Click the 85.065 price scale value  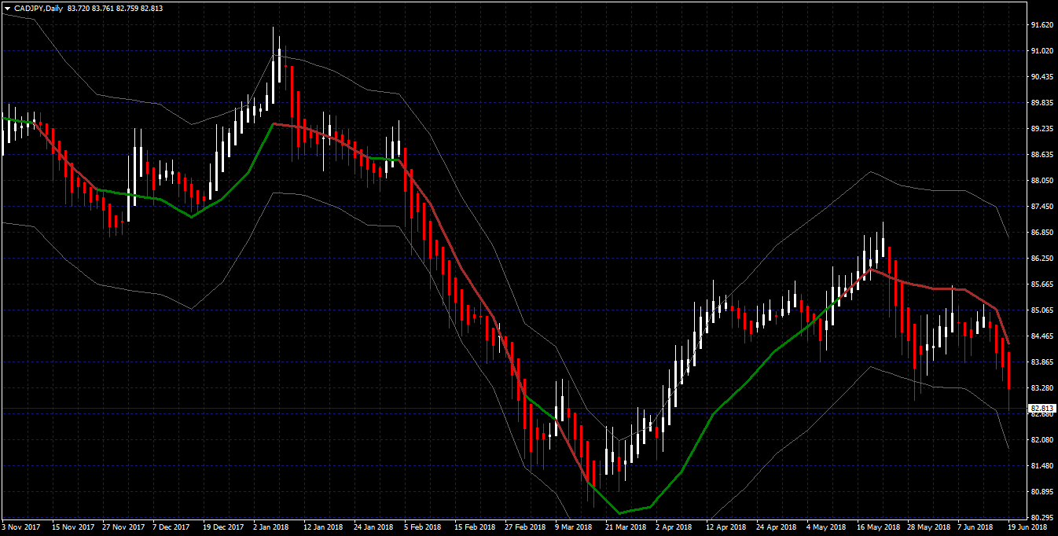pyautogui.click(x=1041, y=310)
